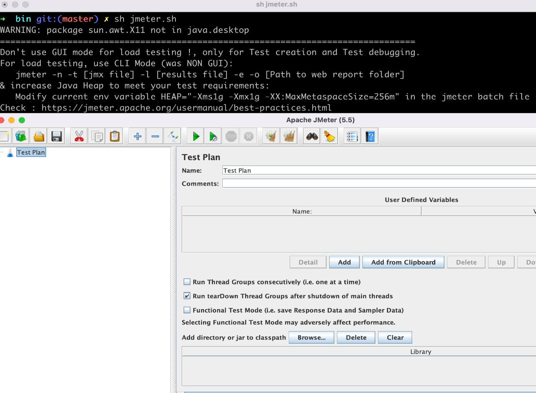The image size is (536, 393).
Task: Click the Test Plan flask icon
Action: 10,152
